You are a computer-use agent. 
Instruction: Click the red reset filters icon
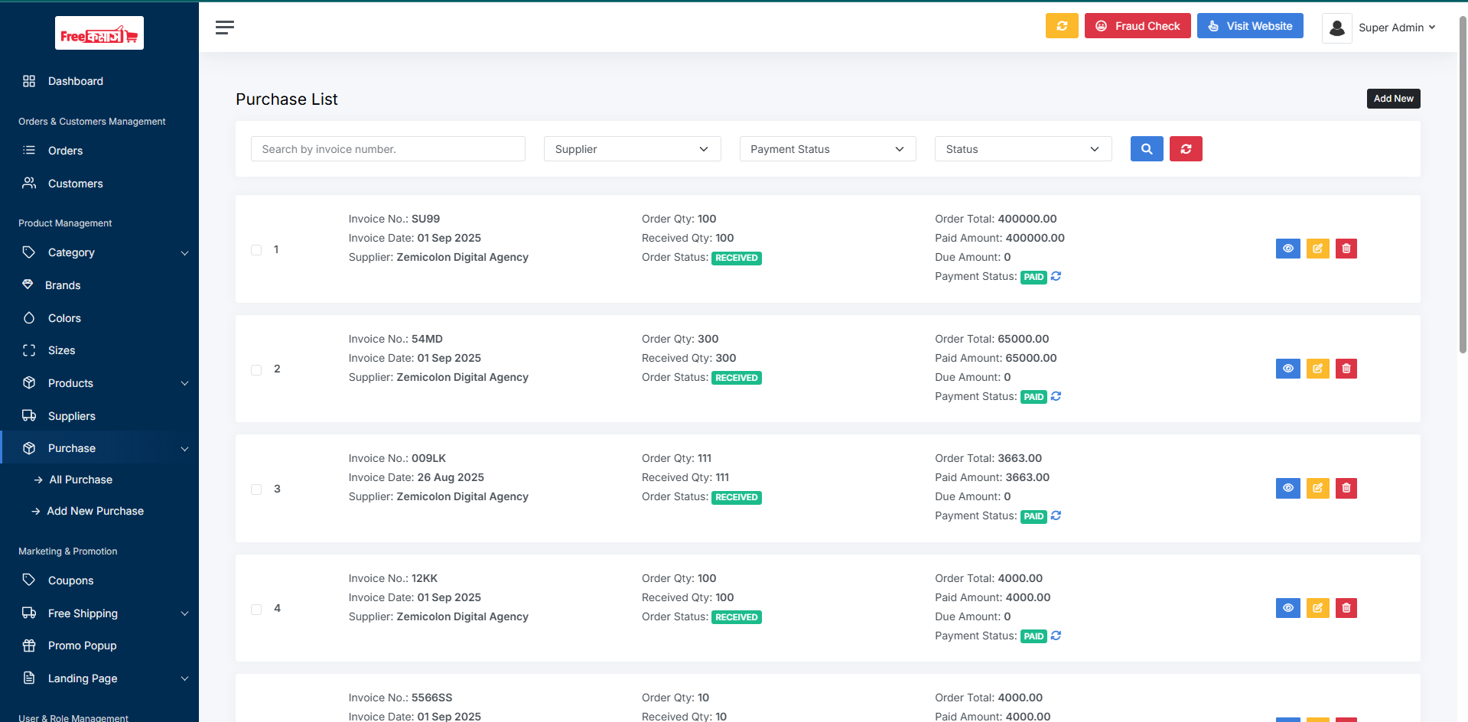[1185, 149]
